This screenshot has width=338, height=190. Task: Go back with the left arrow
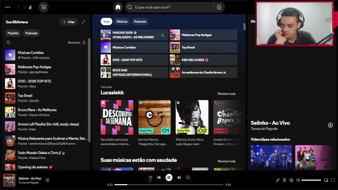tap(18, 7)
